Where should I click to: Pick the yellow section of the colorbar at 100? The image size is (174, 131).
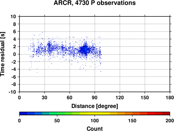(x=95, y=114)
